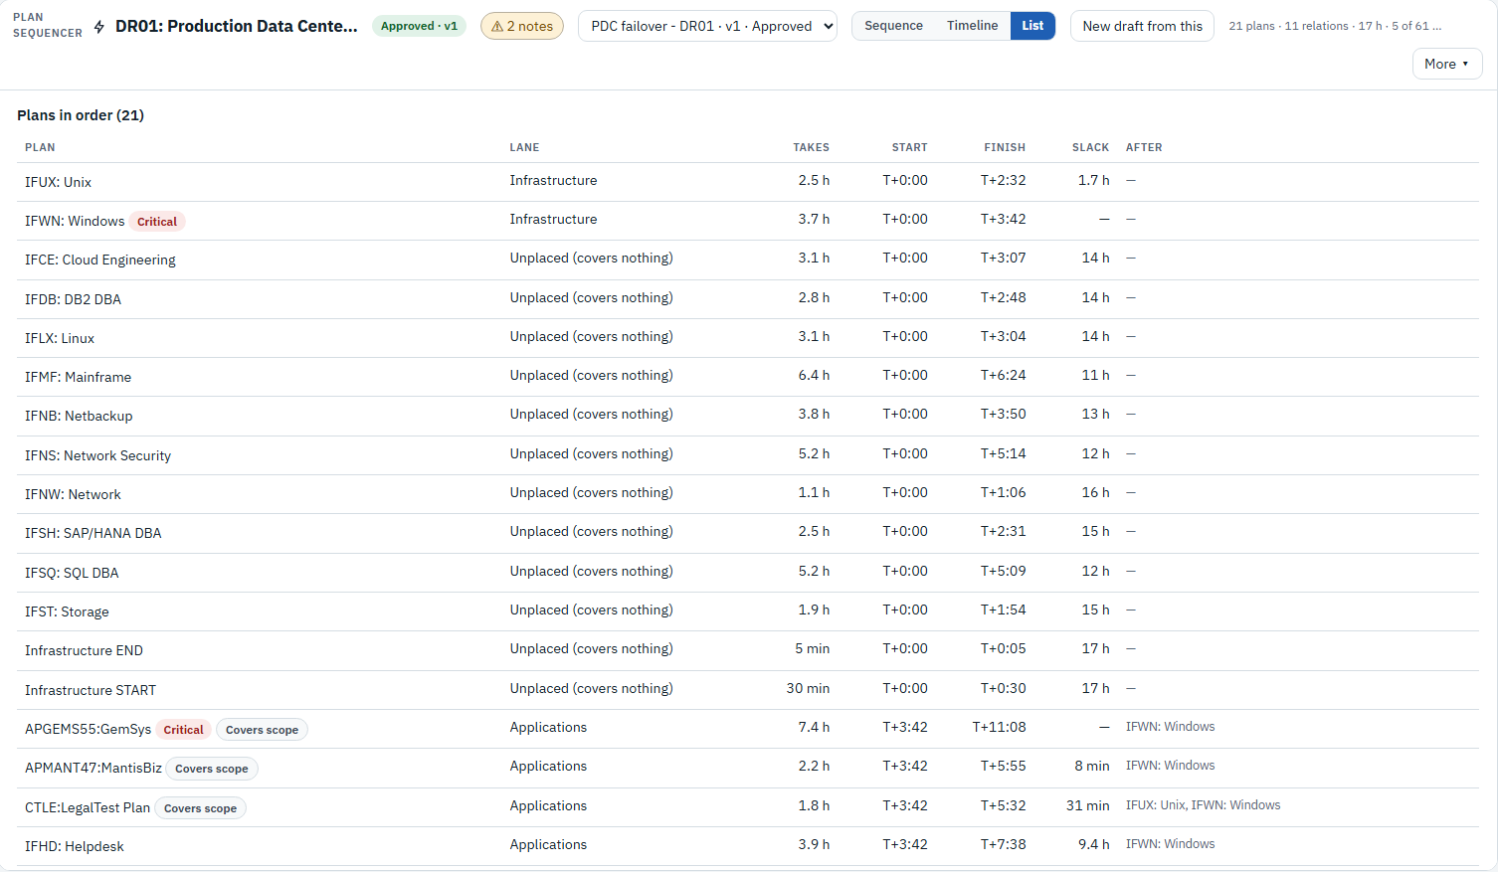Click the FINISH column header
Image resolution: width=1498 pixels, height=872 pixels.
tap(1005, 147)
